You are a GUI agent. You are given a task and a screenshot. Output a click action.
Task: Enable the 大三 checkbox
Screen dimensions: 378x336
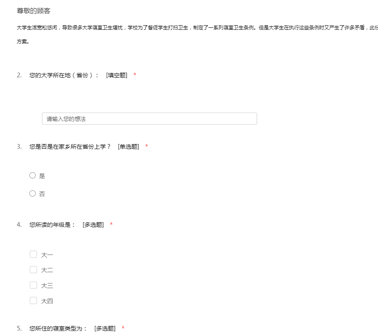(x=34, y=285)
